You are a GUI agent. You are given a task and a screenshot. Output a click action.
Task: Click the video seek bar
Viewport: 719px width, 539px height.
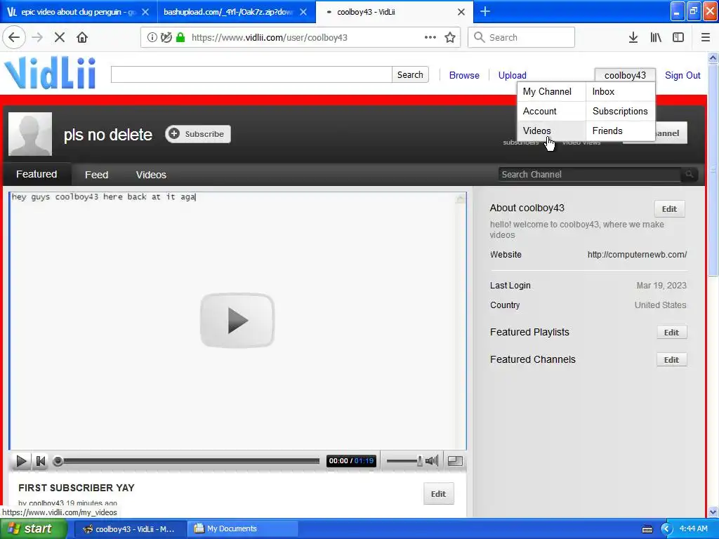[x=187, y=460]
